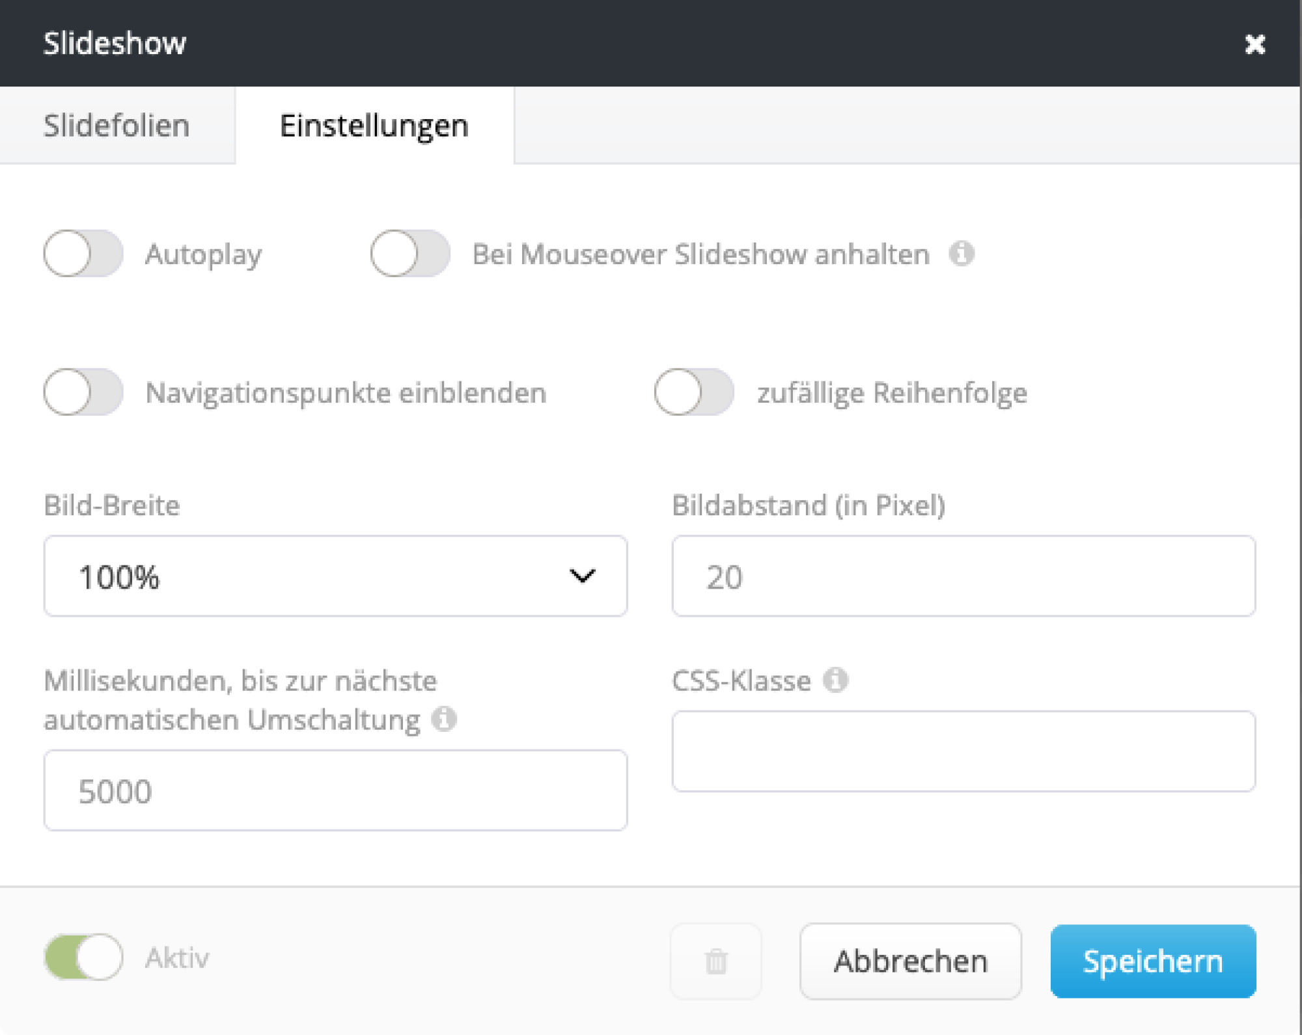
Task: Select the Einstellungen tab
Action: point(374,125)
